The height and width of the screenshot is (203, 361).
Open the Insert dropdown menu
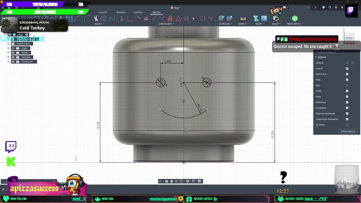pyautogui.click(x=260, y=24)
